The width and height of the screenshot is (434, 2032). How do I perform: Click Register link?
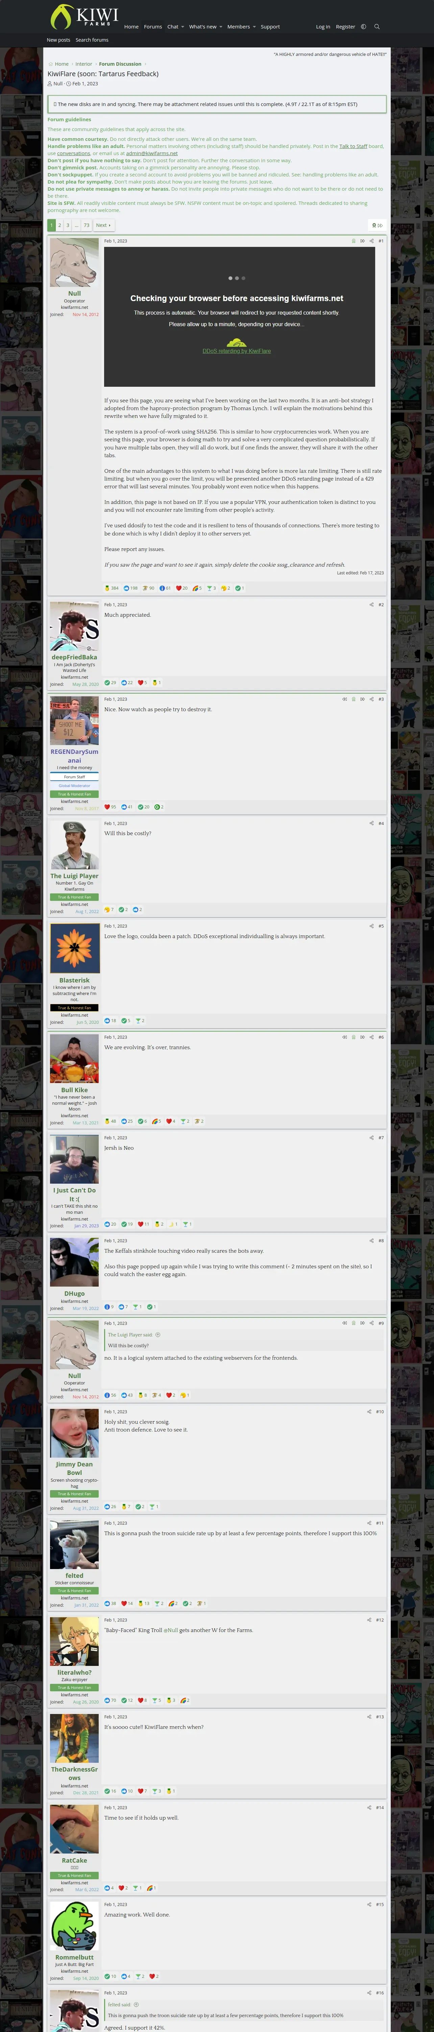345,27
